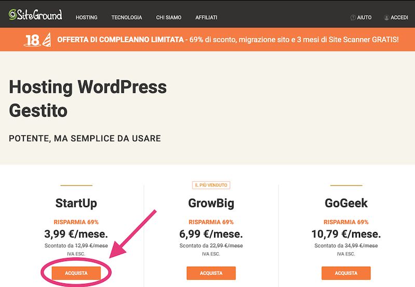Open the AIUTO help link
415x287 pixels.
point(364,18)
